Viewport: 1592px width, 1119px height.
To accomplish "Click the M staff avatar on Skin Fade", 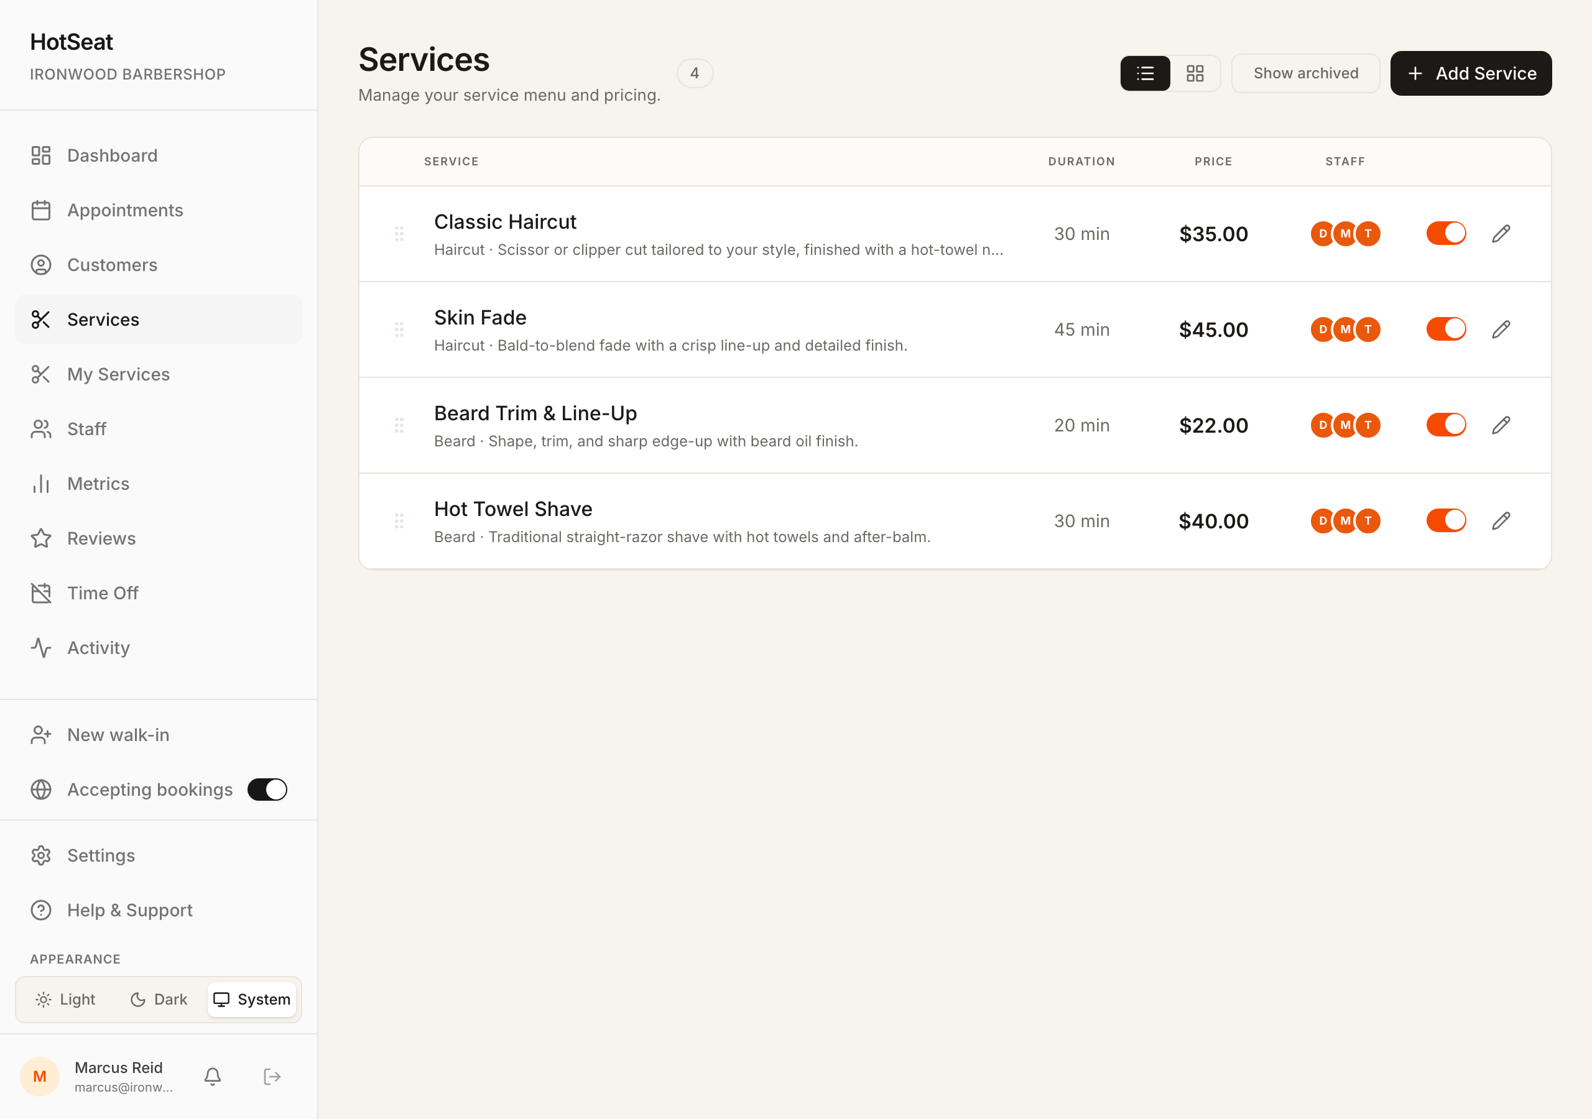I will (x=1345, y=329).
